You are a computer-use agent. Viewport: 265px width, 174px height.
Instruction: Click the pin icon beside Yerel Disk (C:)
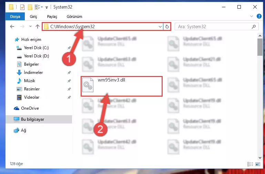tap(69, 48)
